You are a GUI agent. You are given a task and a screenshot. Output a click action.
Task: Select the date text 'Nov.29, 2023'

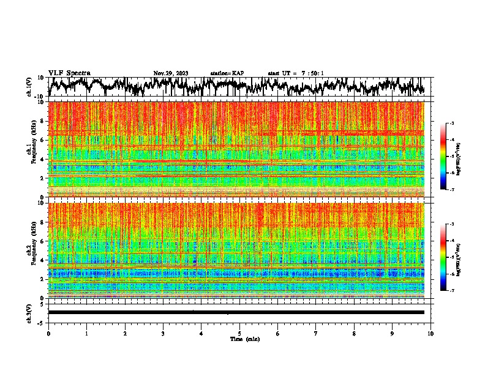click(x=171, y=73)
